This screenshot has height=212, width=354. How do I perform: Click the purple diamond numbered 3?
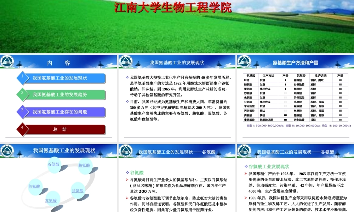point(23,112)
